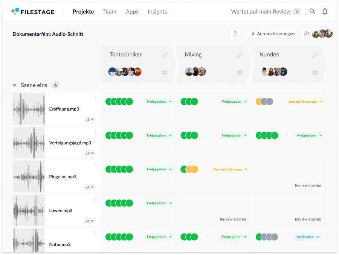Click the upload file icon
The image size is (339, 255).
pyautogui.click(x=235, y=34)
